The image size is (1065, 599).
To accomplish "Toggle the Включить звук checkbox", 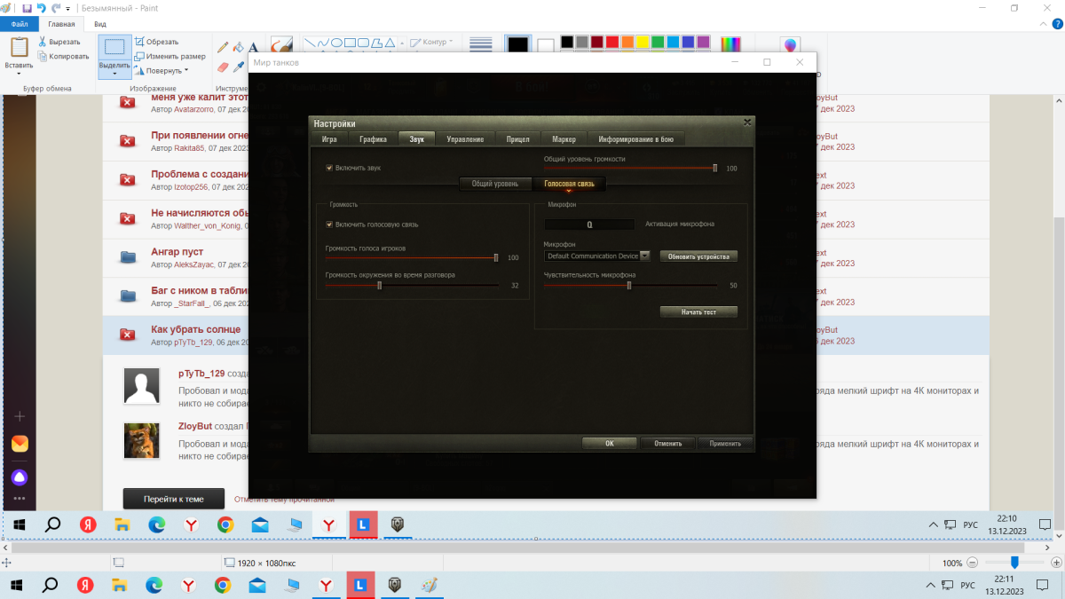I will (329, 167).
